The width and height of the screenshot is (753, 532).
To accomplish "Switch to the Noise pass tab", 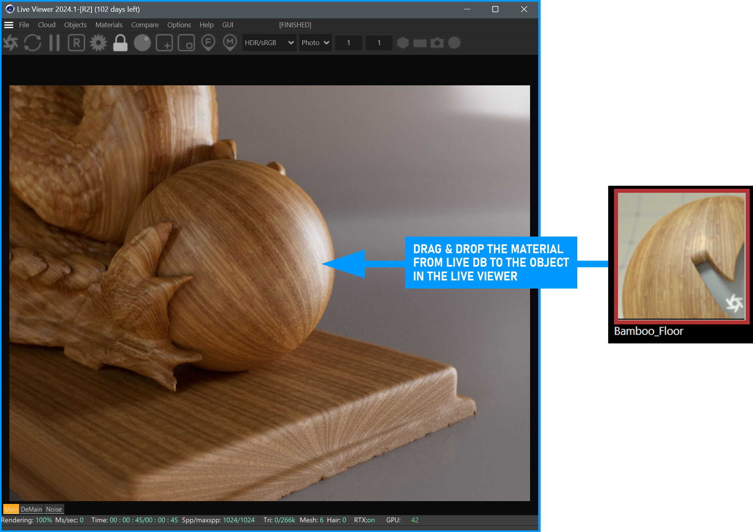I will pos(54,509).
